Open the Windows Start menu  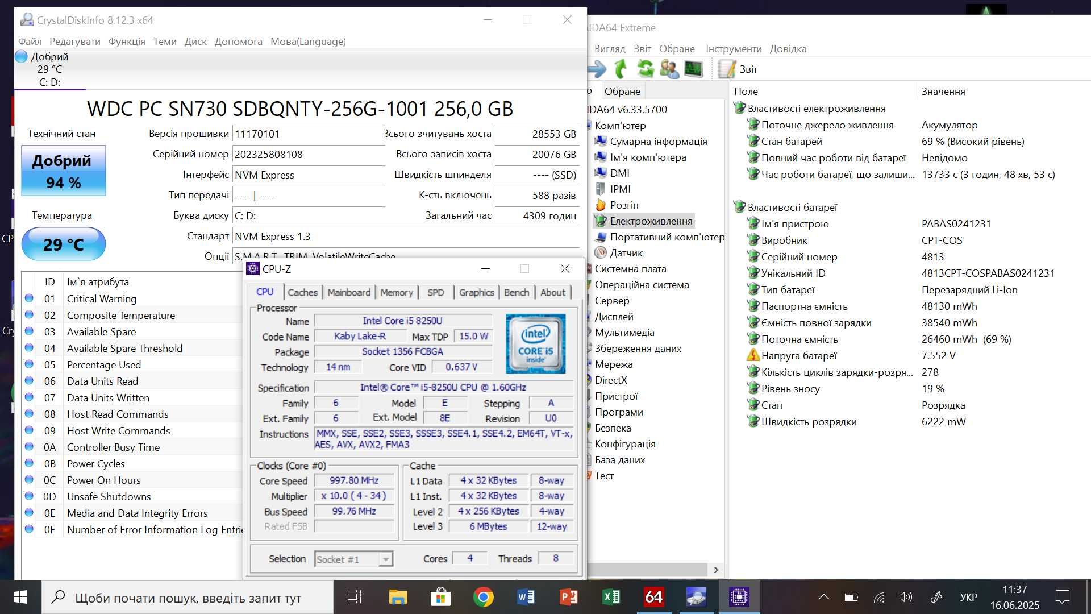20,597
